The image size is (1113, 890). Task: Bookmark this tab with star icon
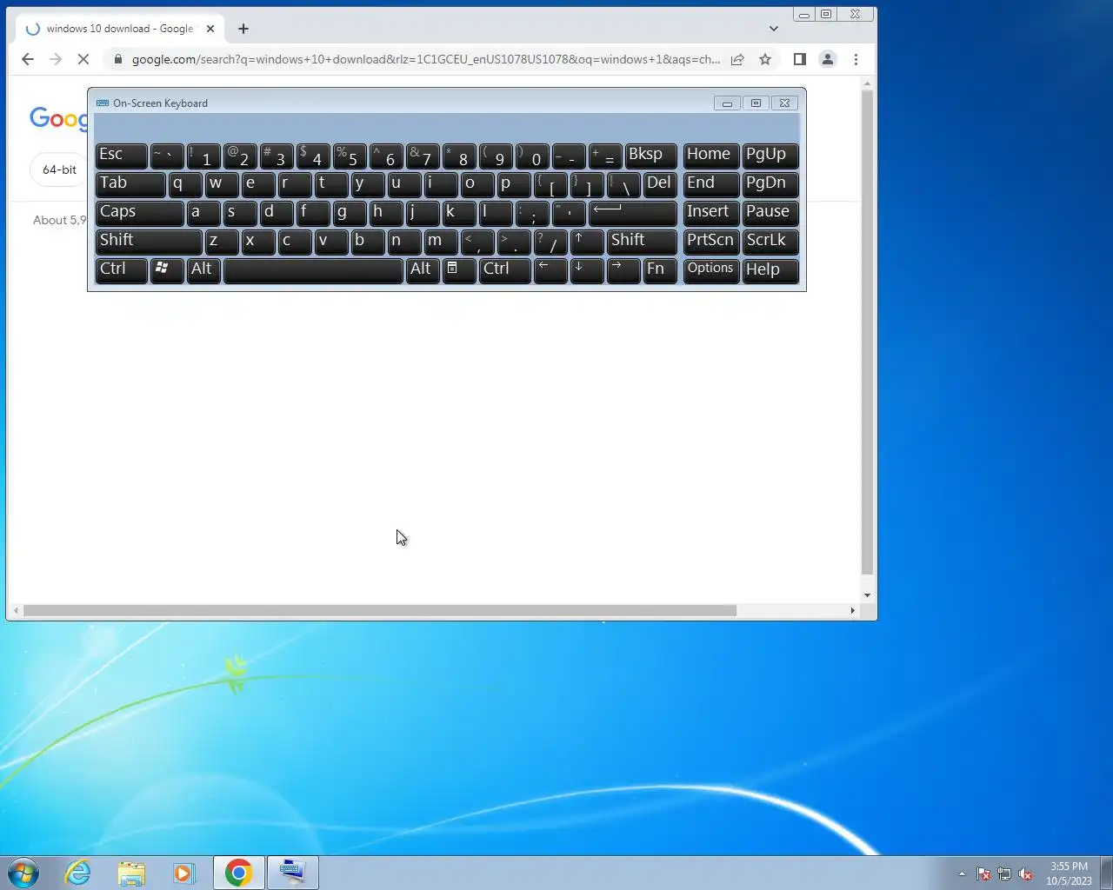pos(765,59)
